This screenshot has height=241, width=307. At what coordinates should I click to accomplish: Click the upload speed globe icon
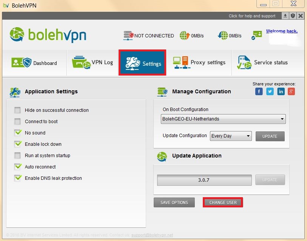[x=185, y=36]
